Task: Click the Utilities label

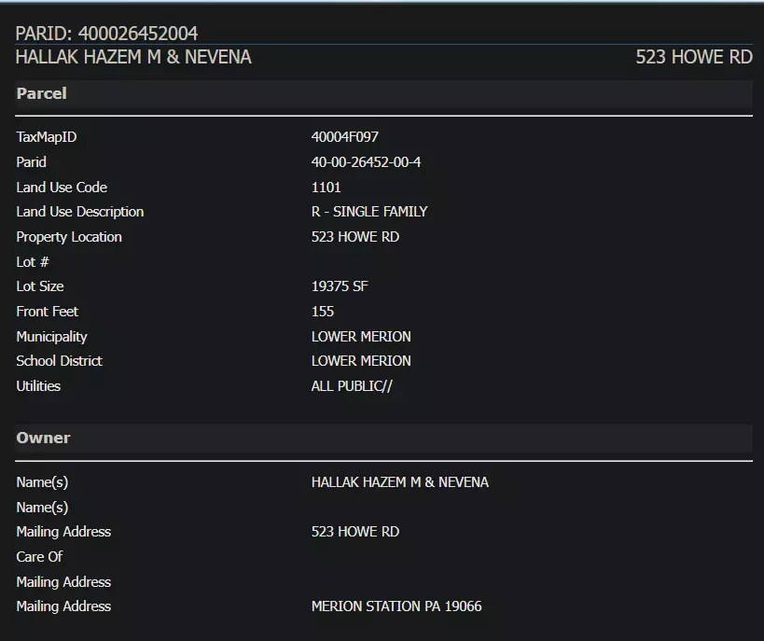Action: pos(38,386)
